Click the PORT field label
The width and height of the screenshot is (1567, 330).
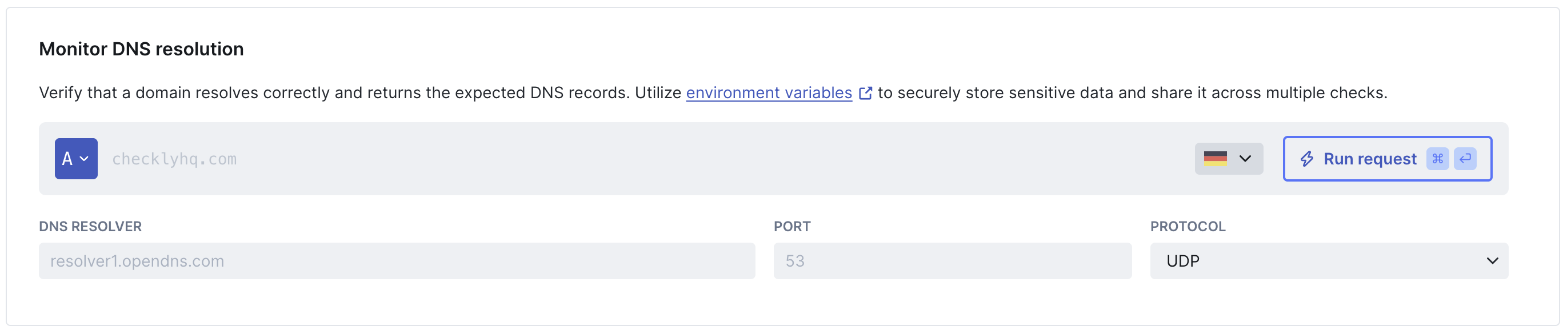point(792,226)
